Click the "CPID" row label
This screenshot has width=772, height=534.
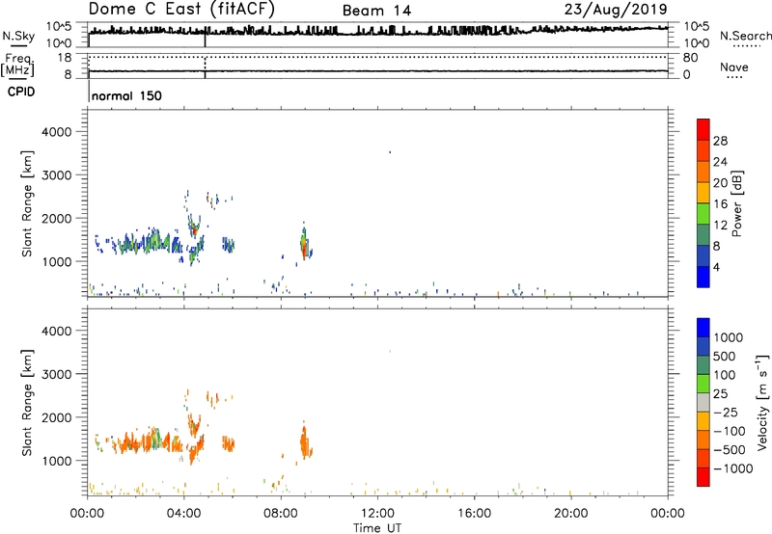[x=21, y=92]
